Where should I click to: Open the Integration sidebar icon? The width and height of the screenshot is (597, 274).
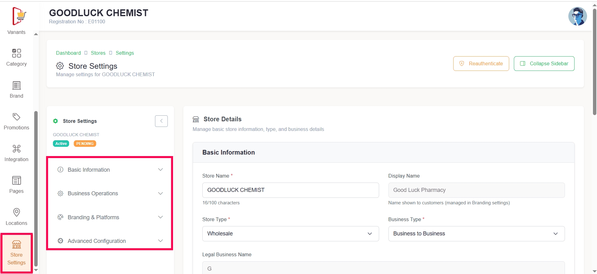[x=16, y=149]
